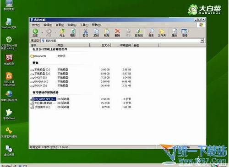Open the 大白菜PE一键装机 desktop icon
Image resolution: width=229 pixels, height=167 pixels.
[x=9, y=43]
